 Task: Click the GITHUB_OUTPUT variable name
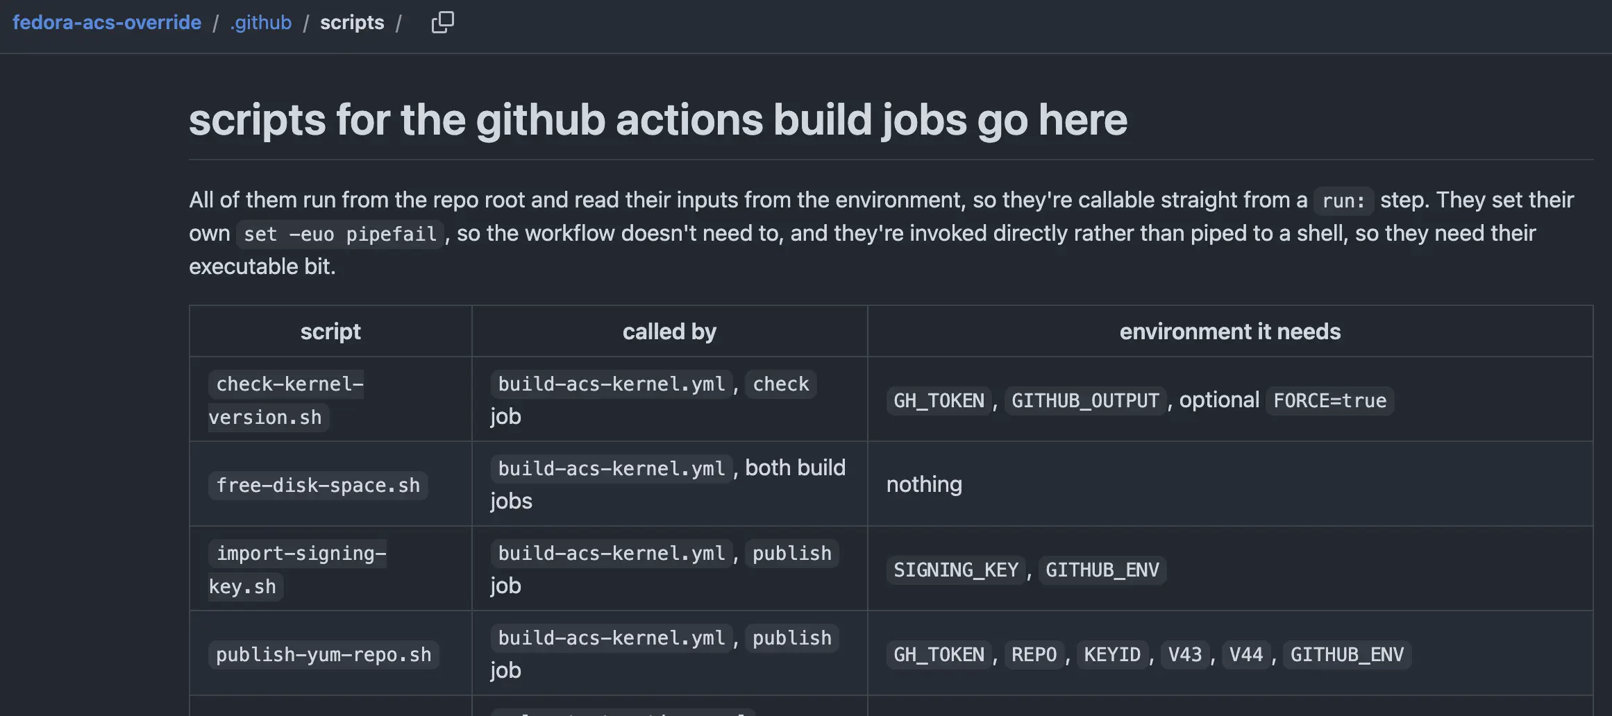pos(1085,400)
